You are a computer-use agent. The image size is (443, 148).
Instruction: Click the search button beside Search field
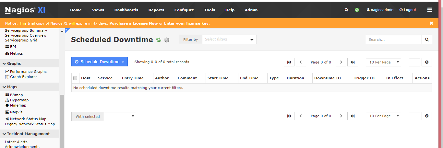click(427, 40)
